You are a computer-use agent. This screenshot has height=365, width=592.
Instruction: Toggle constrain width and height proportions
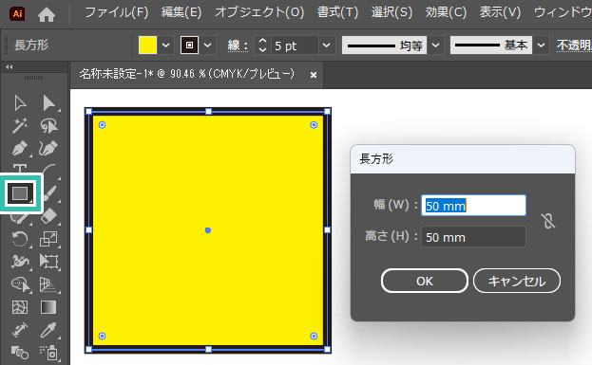click(548, 221)
